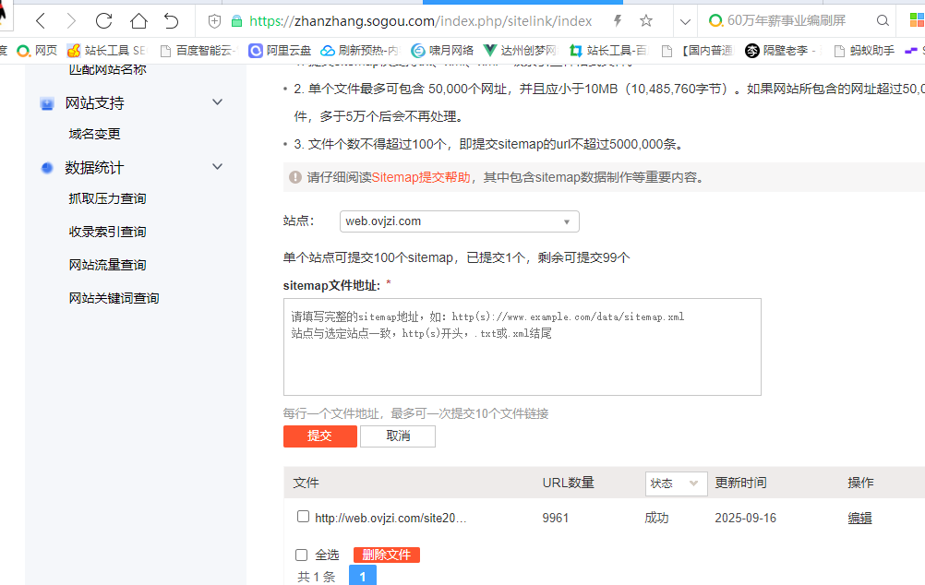Click the 网站支持 sidebar section icon
This screenshot has width=925, height=585.
click(x=47, y=103)
